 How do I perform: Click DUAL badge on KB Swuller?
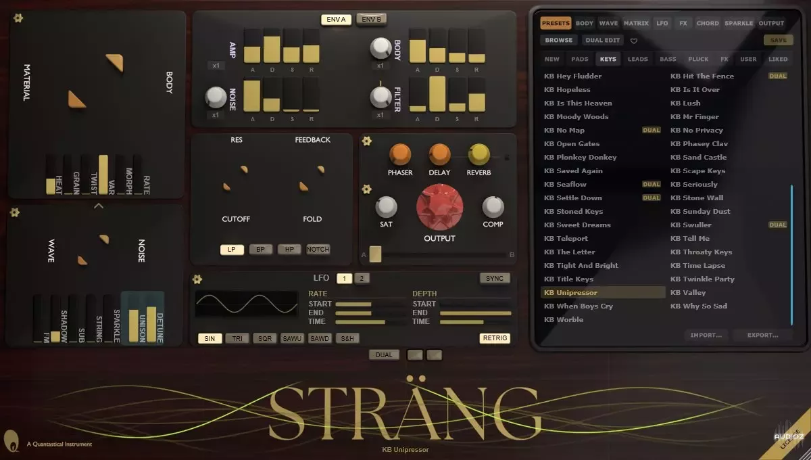[778, 225]
